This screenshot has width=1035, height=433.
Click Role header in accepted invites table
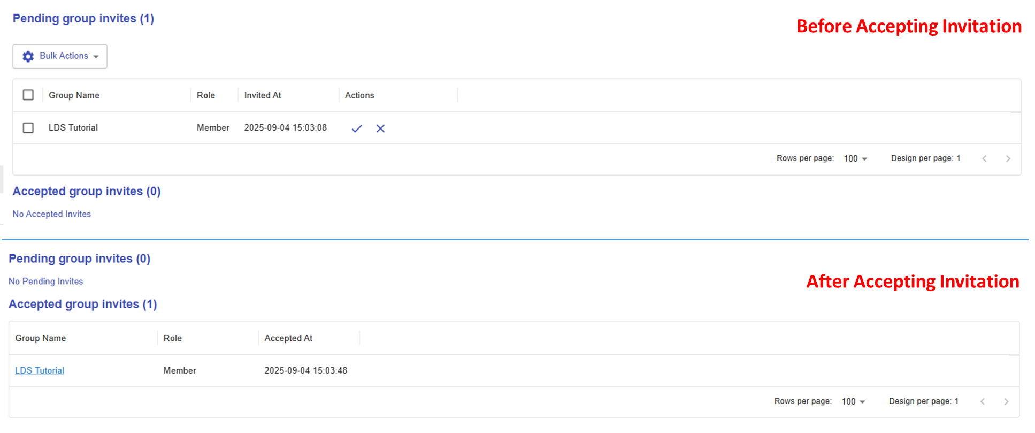pos(173,338)
